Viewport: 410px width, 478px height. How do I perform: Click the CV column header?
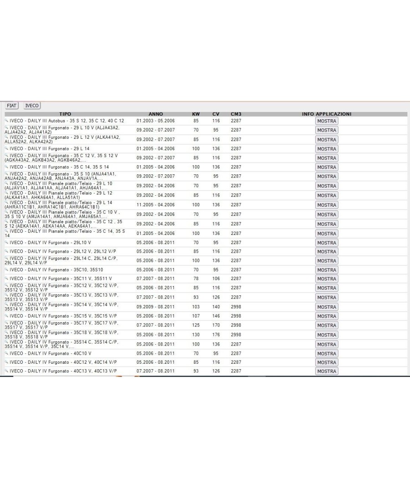[x=216, y=114]
